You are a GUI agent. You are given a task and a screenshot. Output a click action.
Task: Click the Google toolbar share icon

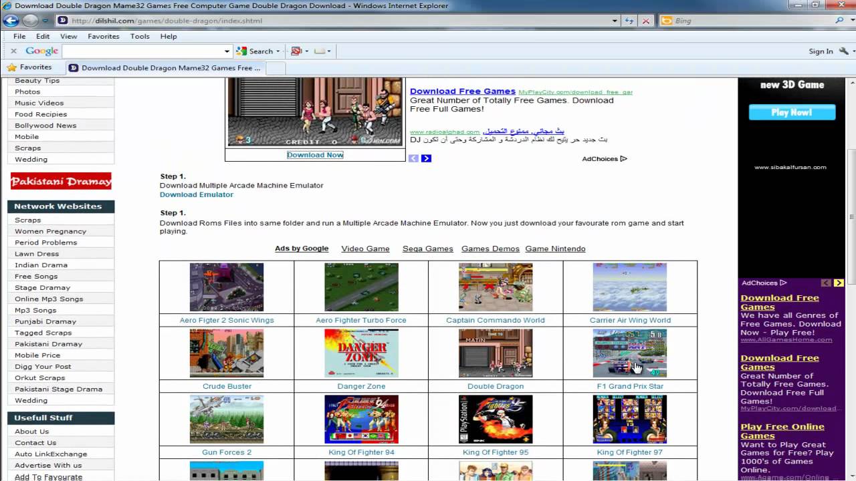(296, 51)
